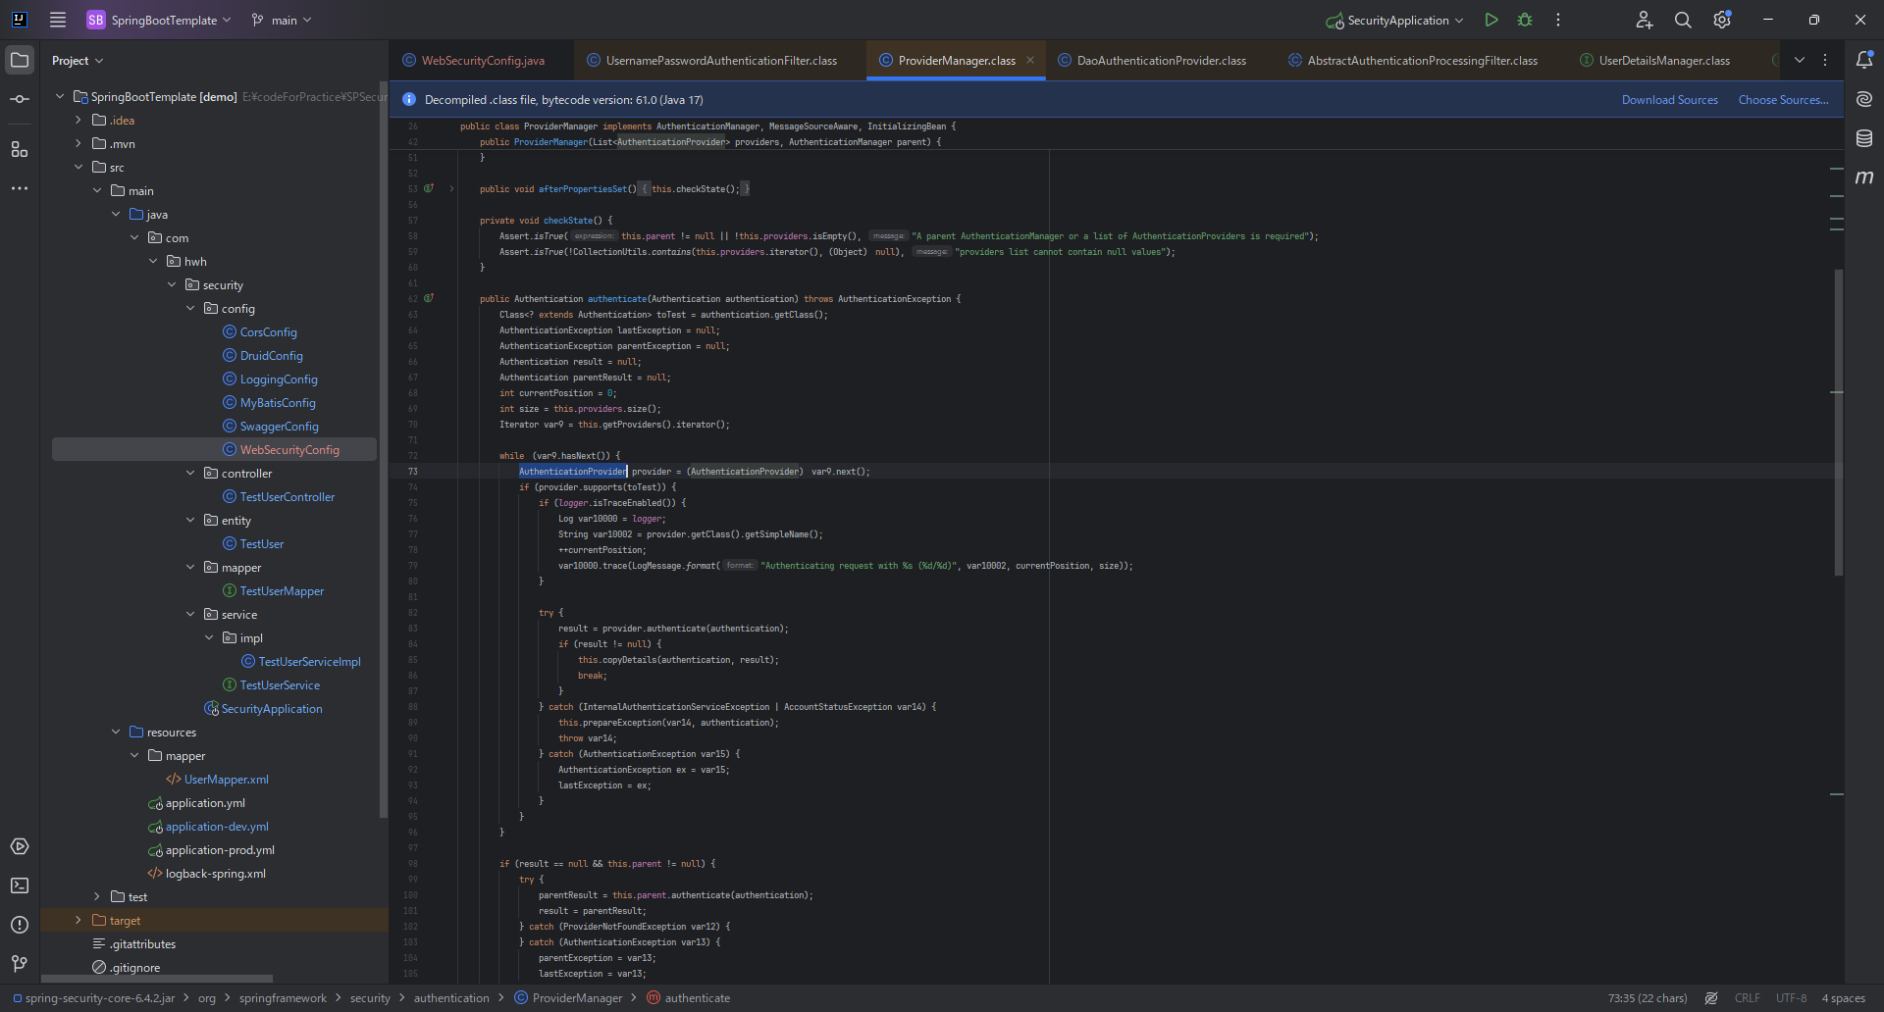Click the gutter icon at line 53
The image size is (1884, 1012).
[x=429, y=188]
